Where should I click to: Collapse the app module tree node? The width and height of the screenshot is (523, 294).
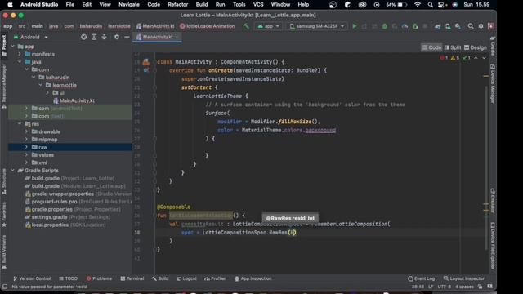(13, 47)
